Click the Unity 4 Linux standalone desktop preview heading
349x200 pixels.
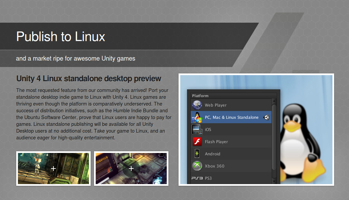[89, 79]
